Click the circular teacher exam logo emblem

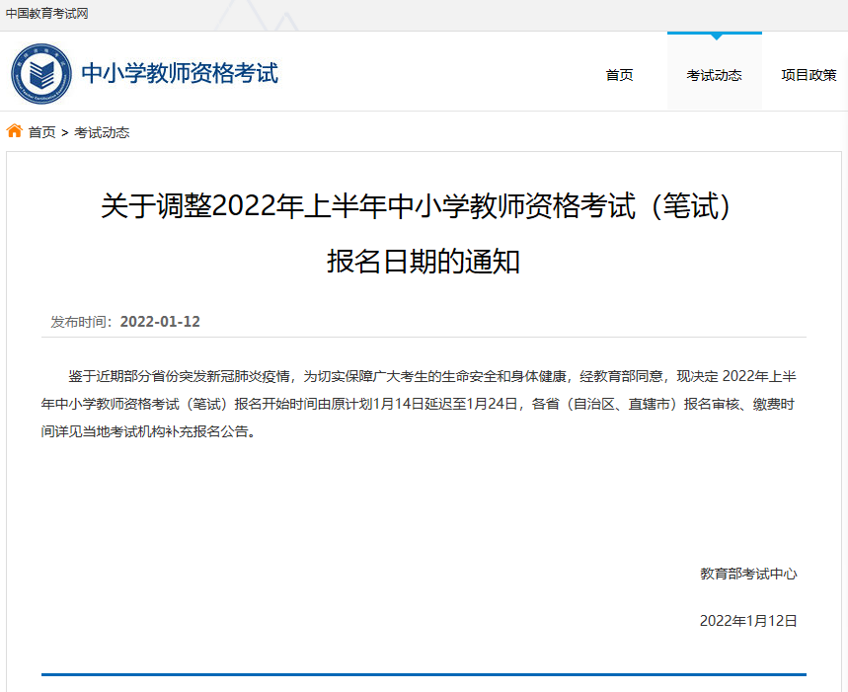[40, 74]
